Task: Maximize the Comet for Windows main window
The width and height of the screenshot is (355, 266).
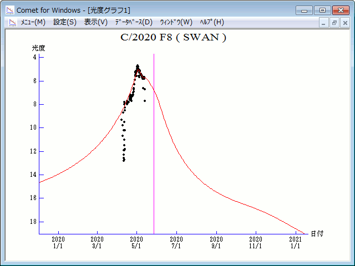Action: click(x=322, y=10)
